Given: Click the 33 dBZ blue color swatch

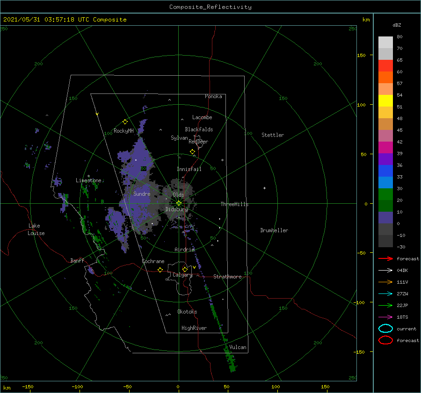Looking at the screenshot, I should (x=385, y=171).
